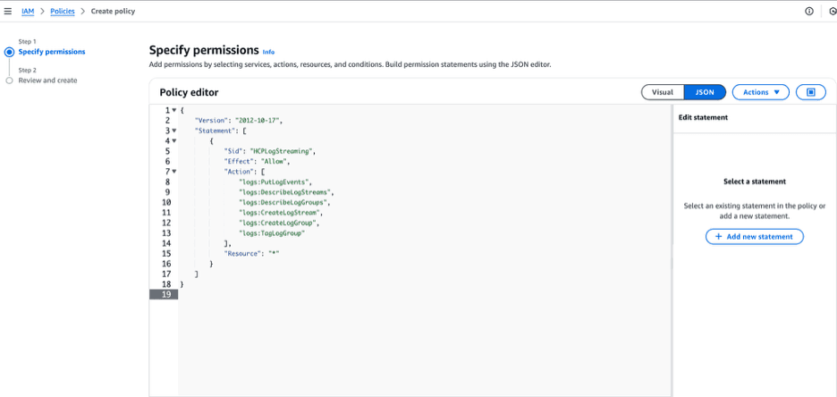Open the Actions dropdown menu
Image resolution: width=837 pixels, height=397 pixels.
pyautogui.click(x=760, y=92)
